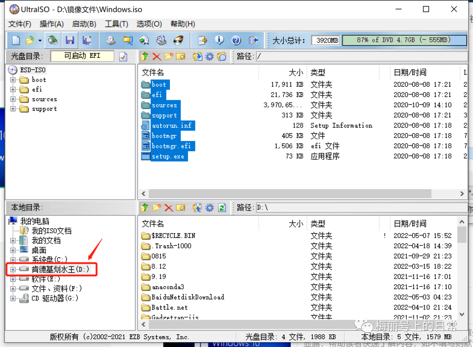Image resolution: width=473 pixels, height=347 pixels.
Task: Click the Help question mark icon
Action: (x=236, y=40)
